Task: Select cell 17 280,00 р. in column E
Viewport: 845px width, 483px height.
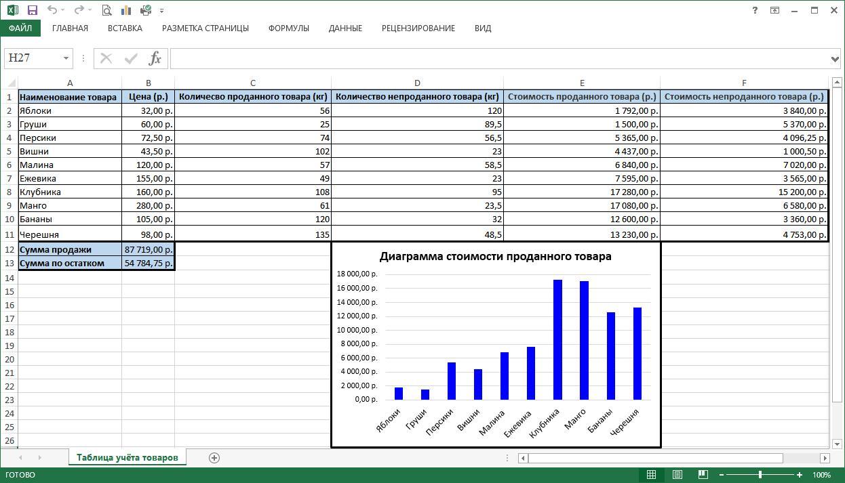Action: point(582,192)
